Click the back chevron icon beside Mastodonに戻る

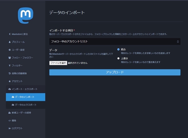tap(10, 34)
